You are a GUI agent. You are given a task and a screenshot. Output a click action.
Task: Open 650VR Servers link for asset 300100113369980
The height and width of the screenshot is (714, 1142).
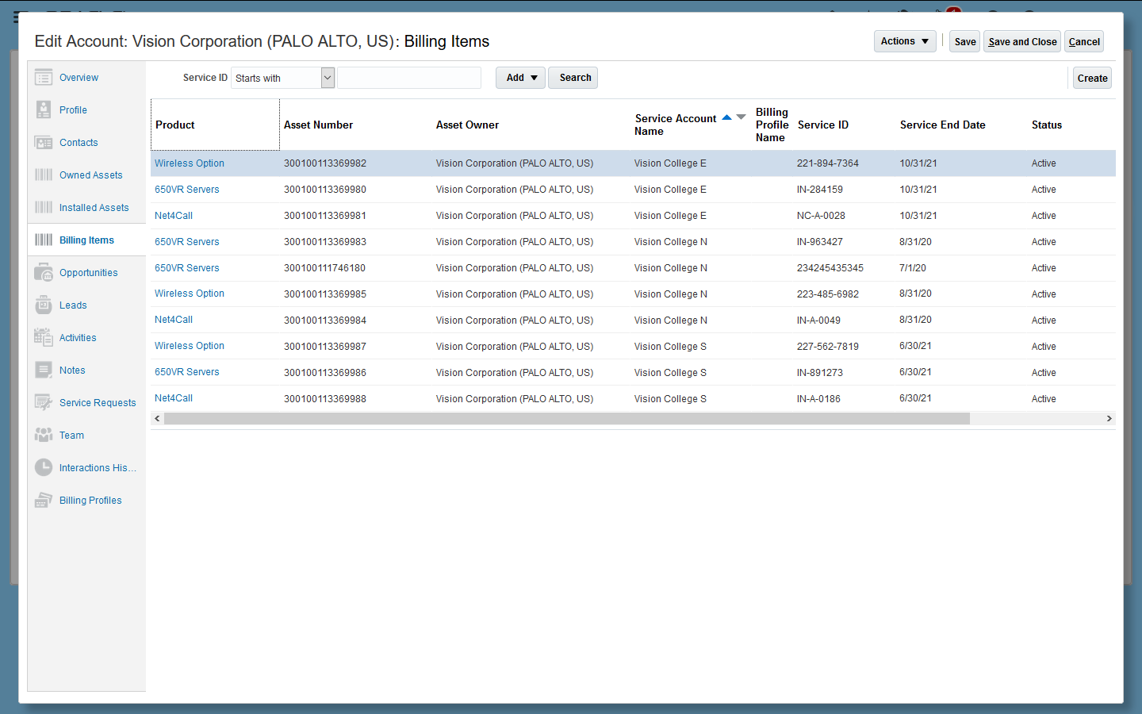tap(187, 190)
